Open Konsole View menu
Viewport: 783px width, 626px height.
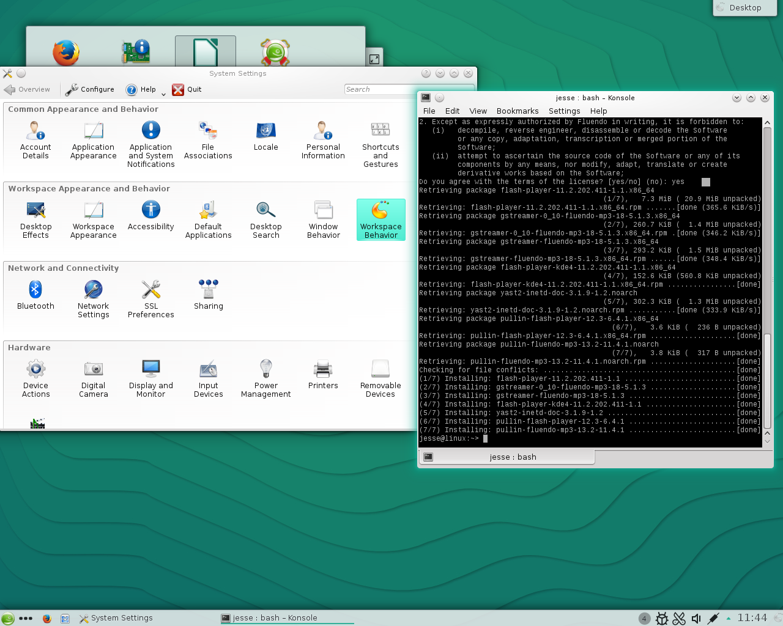[x=478, y=111]
